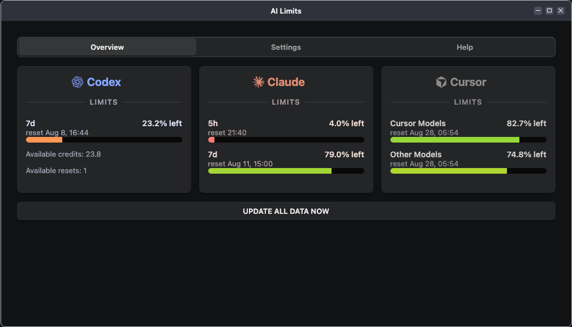This screenshot has height=327, width=572.
Task: Click the Codex 7d orange progress bar
Action: [x=104, y=140]
